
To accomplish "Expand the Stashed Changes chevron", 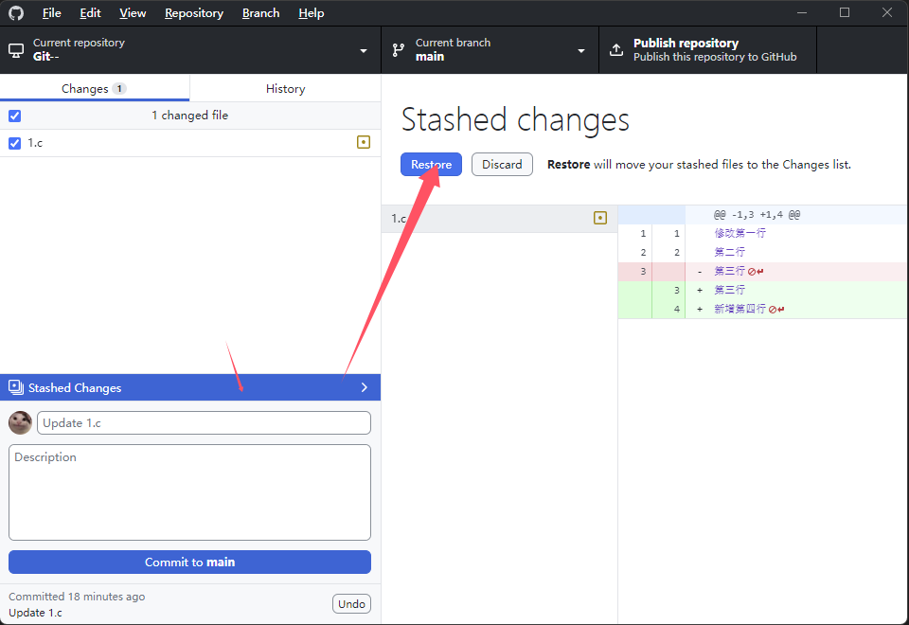I will (365, 387).
